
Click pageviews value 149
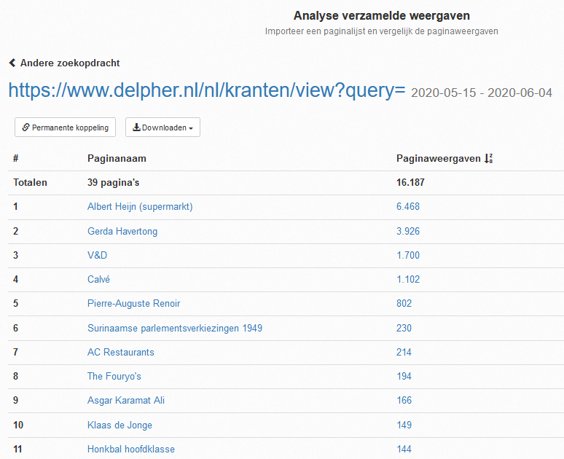click(x=404, y=425)
